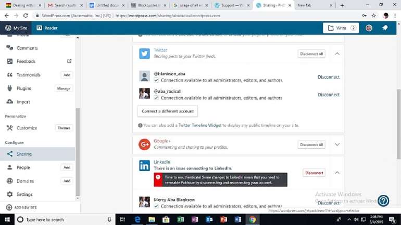This screenshot has width=401, height=225.
Task: Open the notifications bell icon
Action: click(385, 28)
